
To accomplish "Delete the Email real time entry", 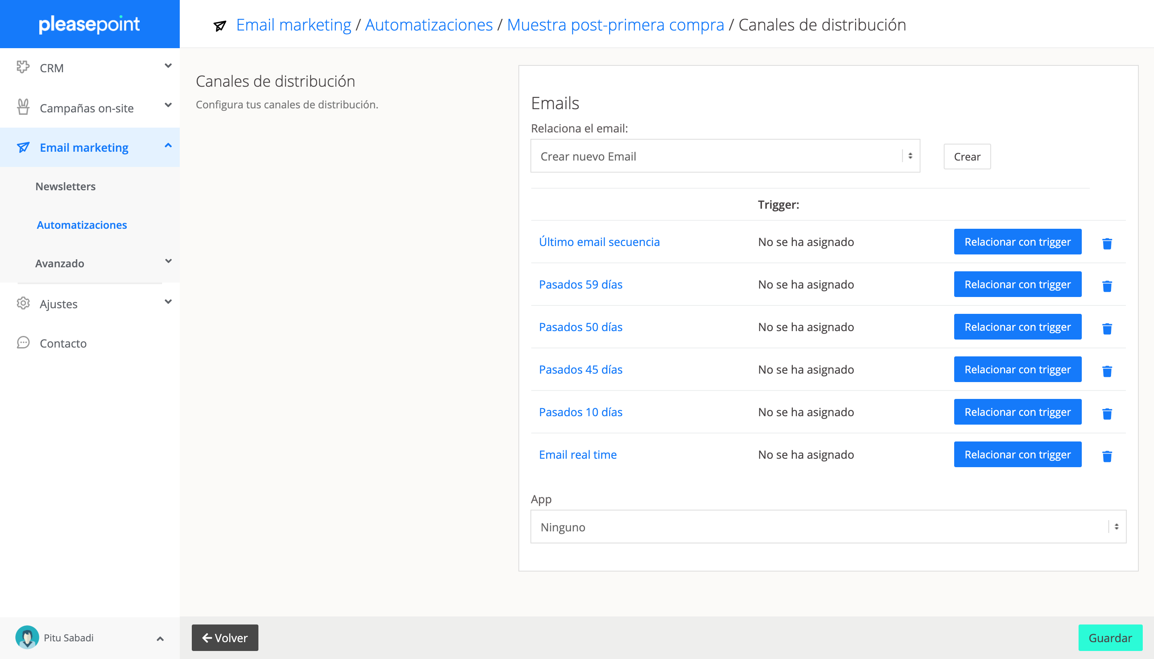I will [1107, 456].
